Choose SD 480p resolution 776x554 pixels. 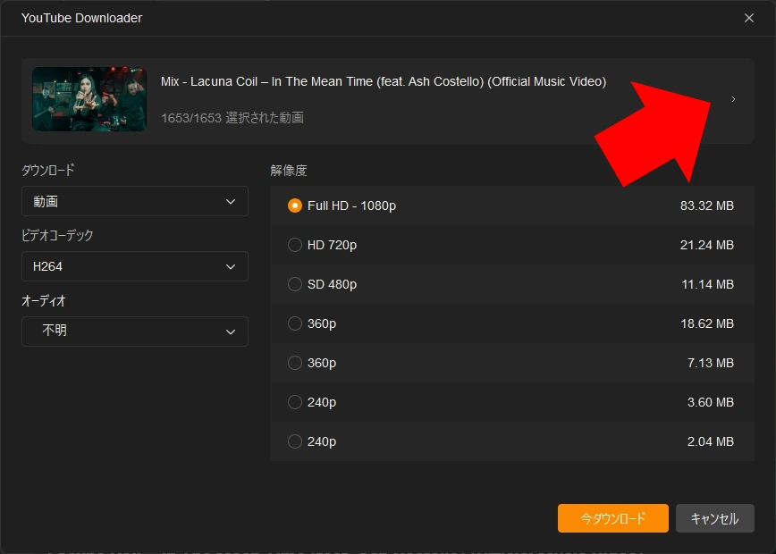pos(295,284)
